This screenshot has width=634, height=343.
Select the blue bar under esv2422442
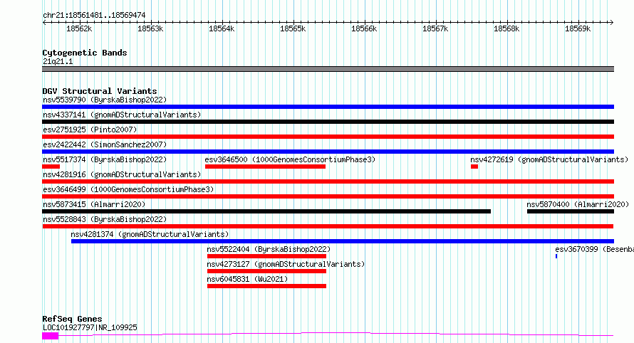click(328, 152)
